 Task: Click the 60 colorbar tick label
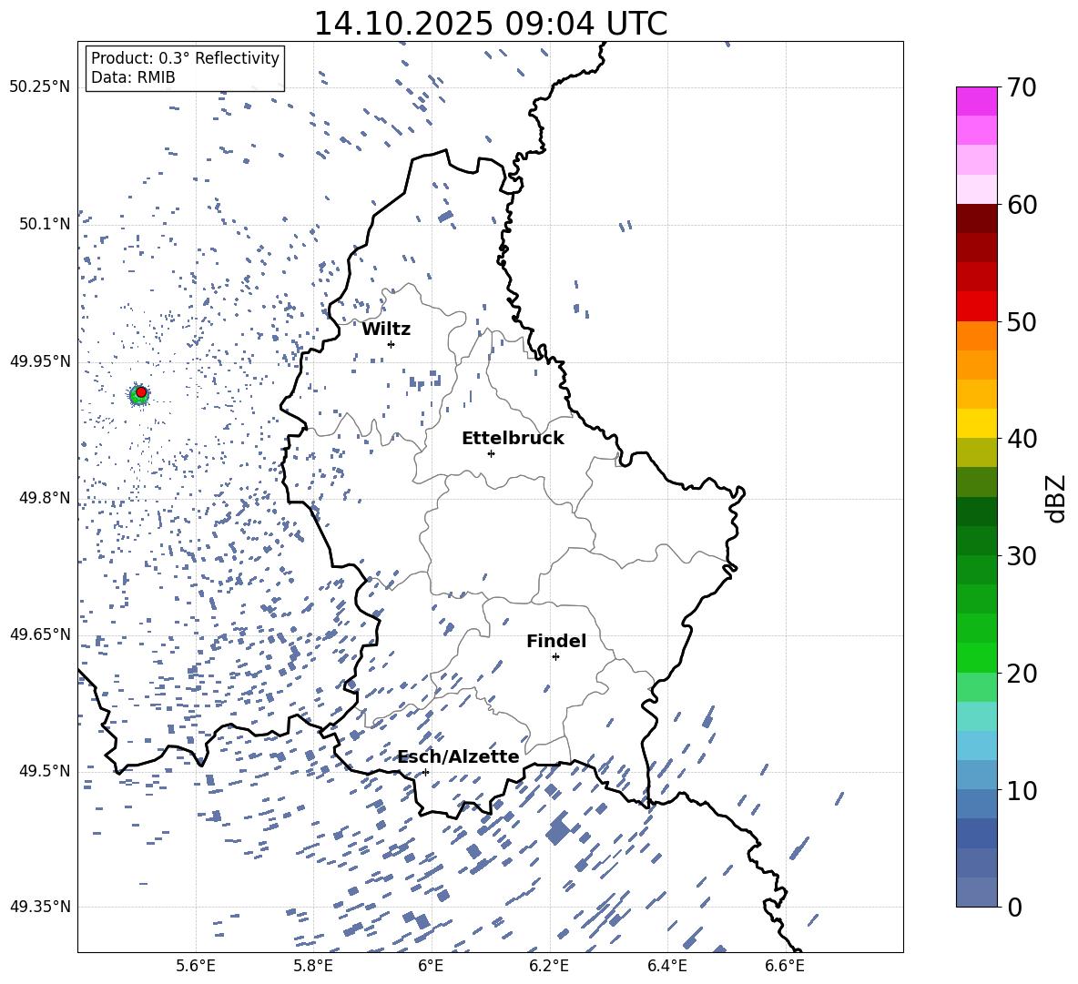1022,205
